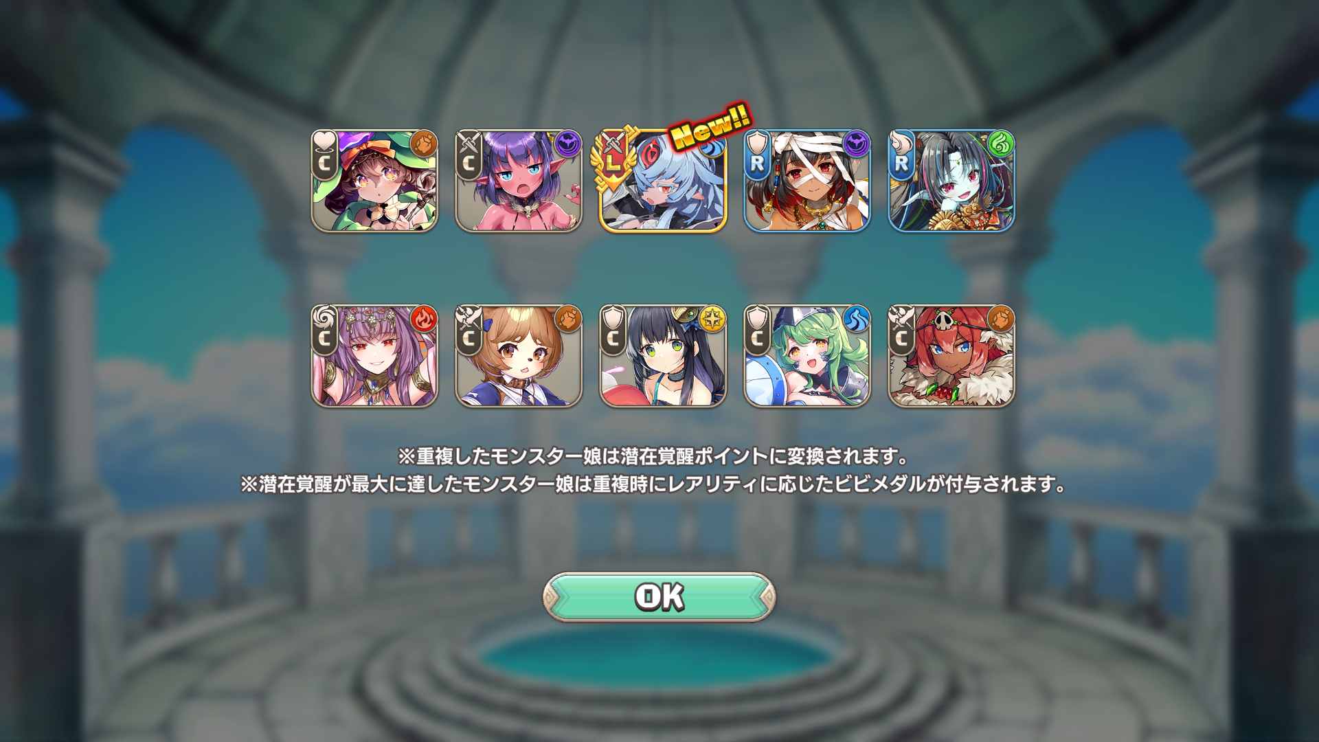Select the red-haired skull-headband girl card
This screenshot has width=1319, height=742.
951,356
